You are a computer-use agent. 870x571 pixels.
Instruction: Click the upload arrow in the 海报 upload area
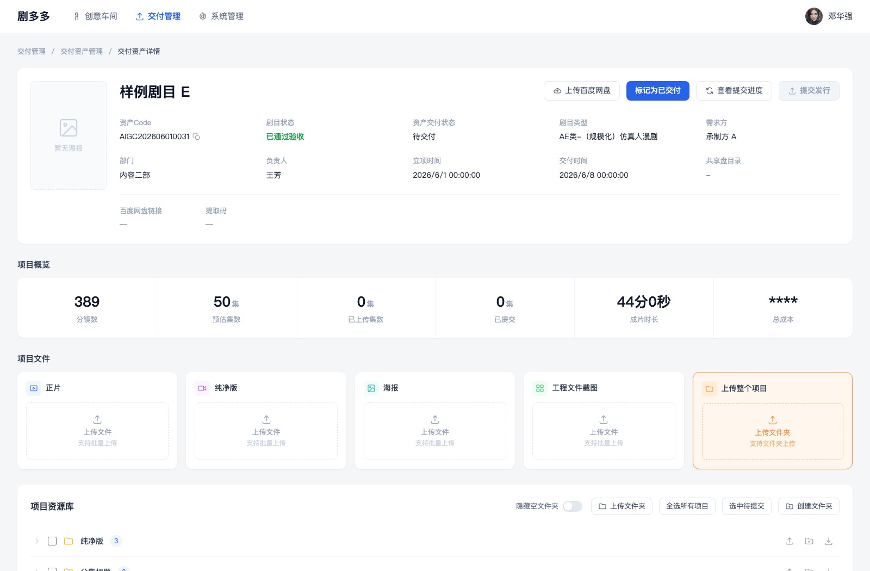(x=435, y=419)
